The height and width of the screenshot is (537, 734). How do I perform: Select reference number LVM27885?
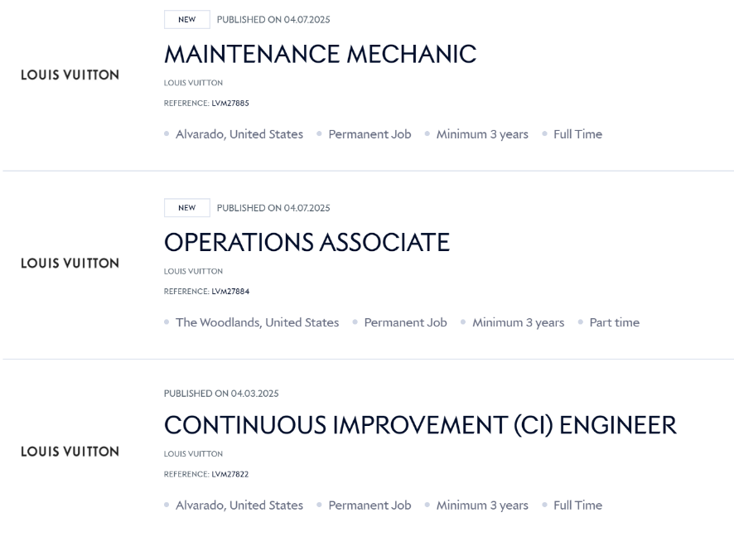tap(230, 104)
